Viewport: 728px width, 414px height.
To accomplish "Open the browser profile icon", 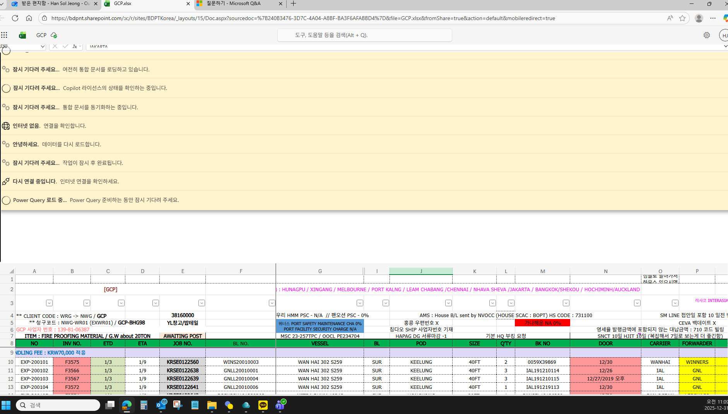I will [x=699, y=18].
